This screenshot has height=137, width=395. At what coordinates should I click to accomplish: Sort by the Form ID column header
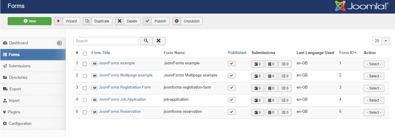point(348,53)
